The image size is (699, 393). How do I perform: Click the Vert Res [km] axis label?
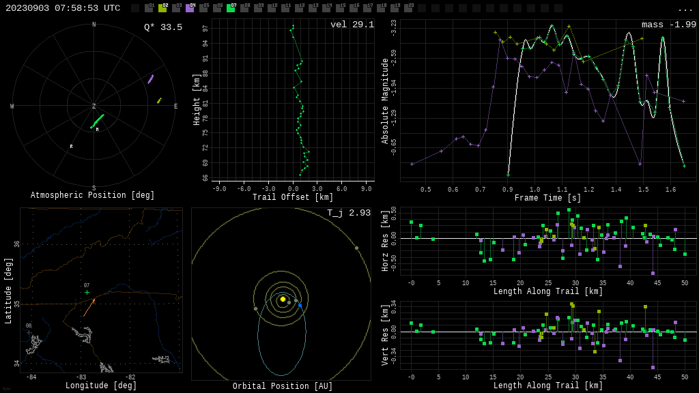coord(385,336)
